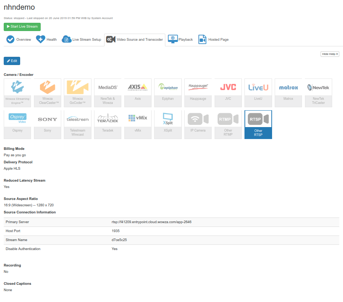Choose the Axis camera tile
Viewport: 343px width, 302px height.
point(138,93)
